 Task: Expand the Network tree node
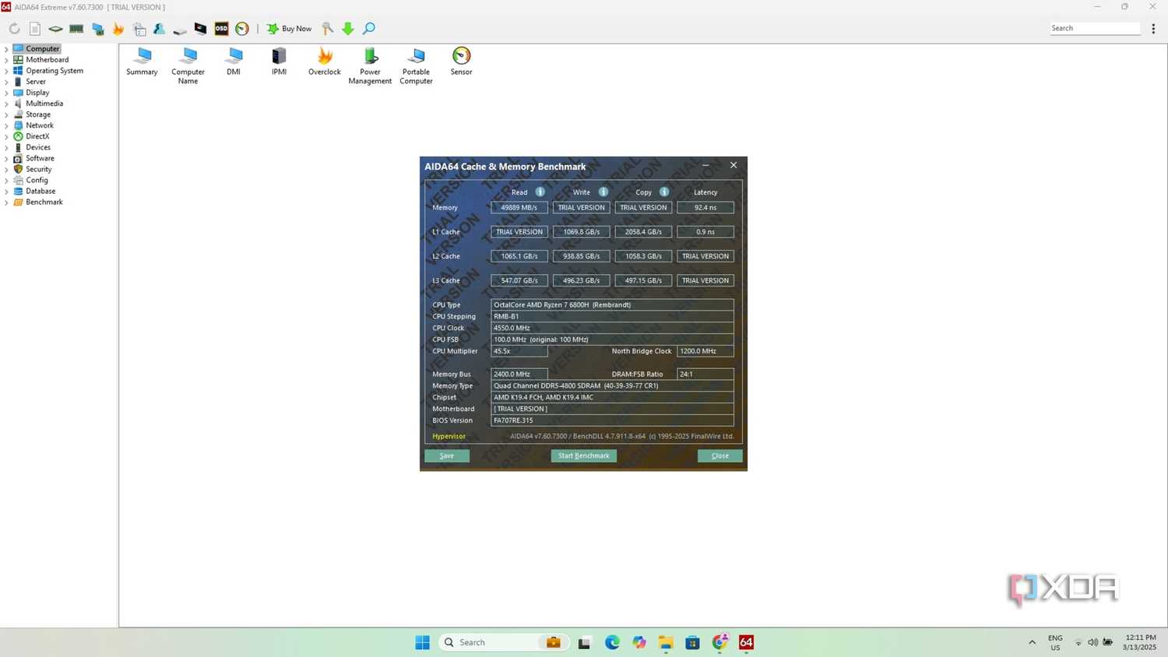coord(6,125)
